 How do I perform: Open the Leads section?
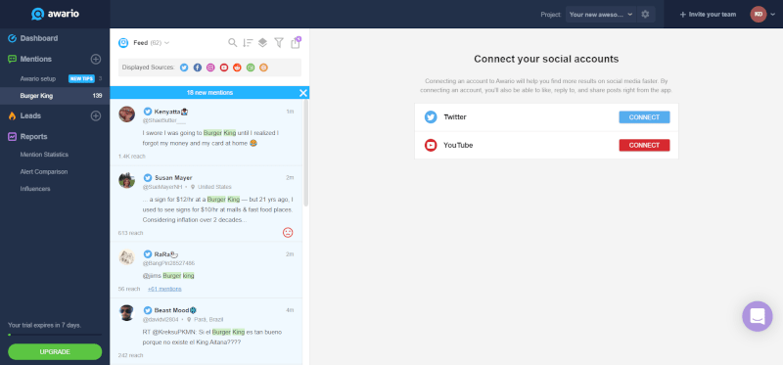point(31,115)
